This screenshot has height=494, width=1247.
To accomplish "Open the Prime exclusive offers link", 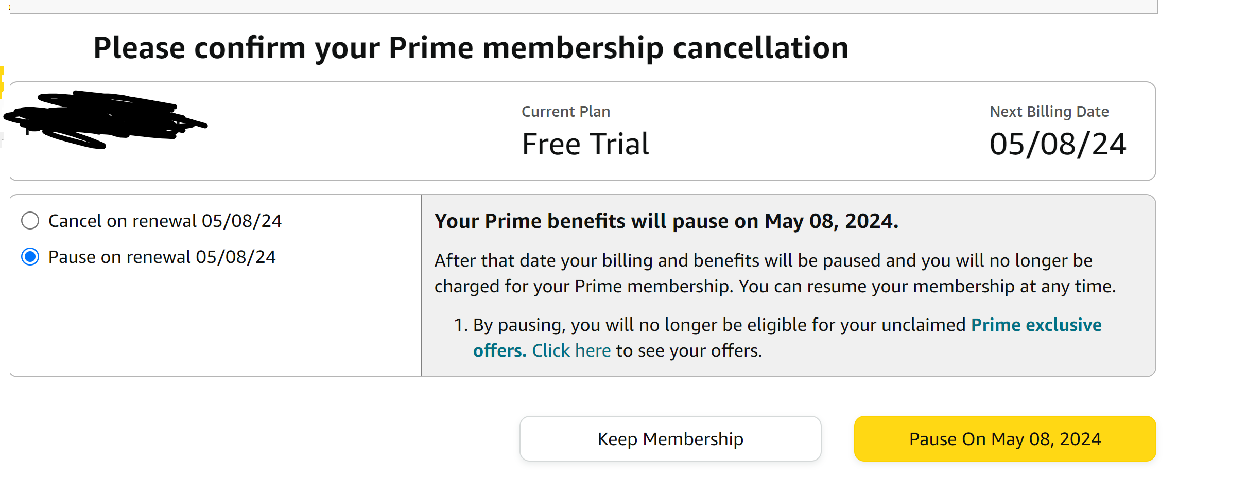I will coord(1036,325).
